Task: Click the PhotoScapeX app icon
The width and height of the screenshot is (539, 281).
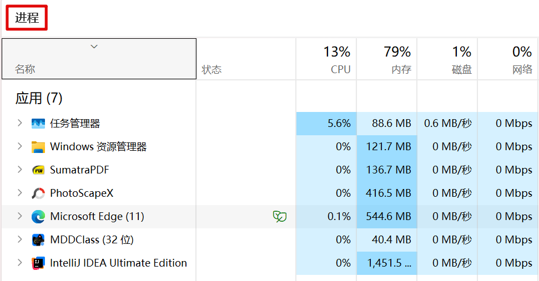Action: [x=38, y=193]
